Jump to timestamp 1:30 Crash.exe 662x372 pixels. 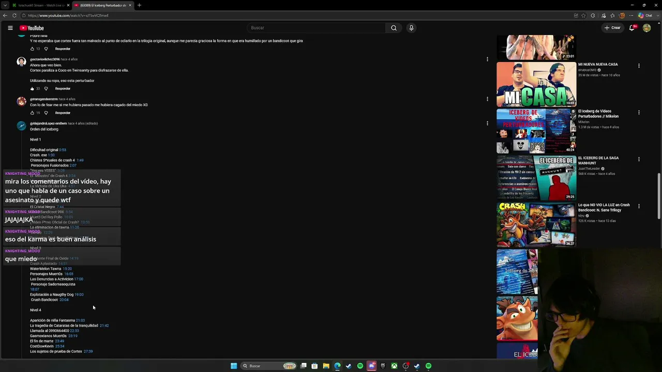coord(52,155)
